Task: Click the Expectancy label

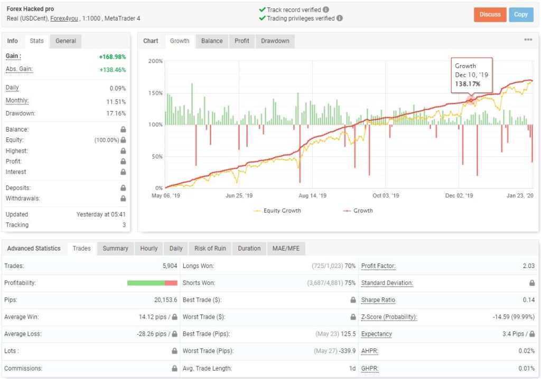Action: (376, 334)
